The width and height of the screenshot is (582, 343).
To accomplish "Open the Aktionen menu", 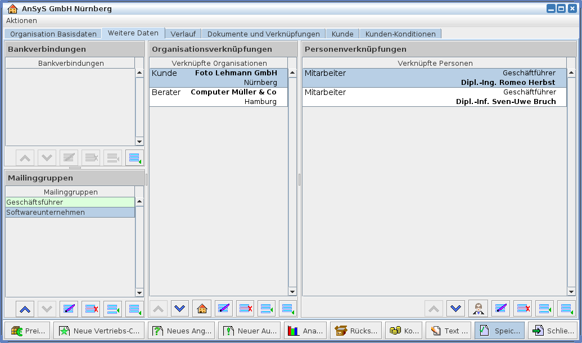I will [x=21, y=20].
